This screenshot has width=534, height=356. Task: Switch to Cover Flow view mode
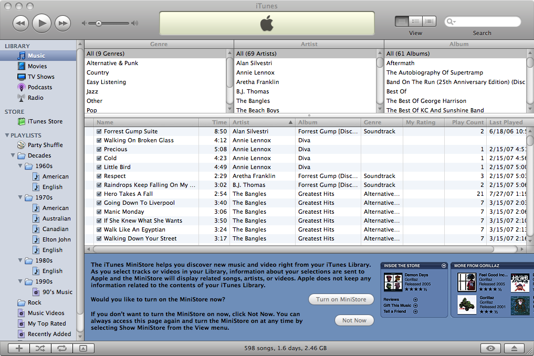430,21
